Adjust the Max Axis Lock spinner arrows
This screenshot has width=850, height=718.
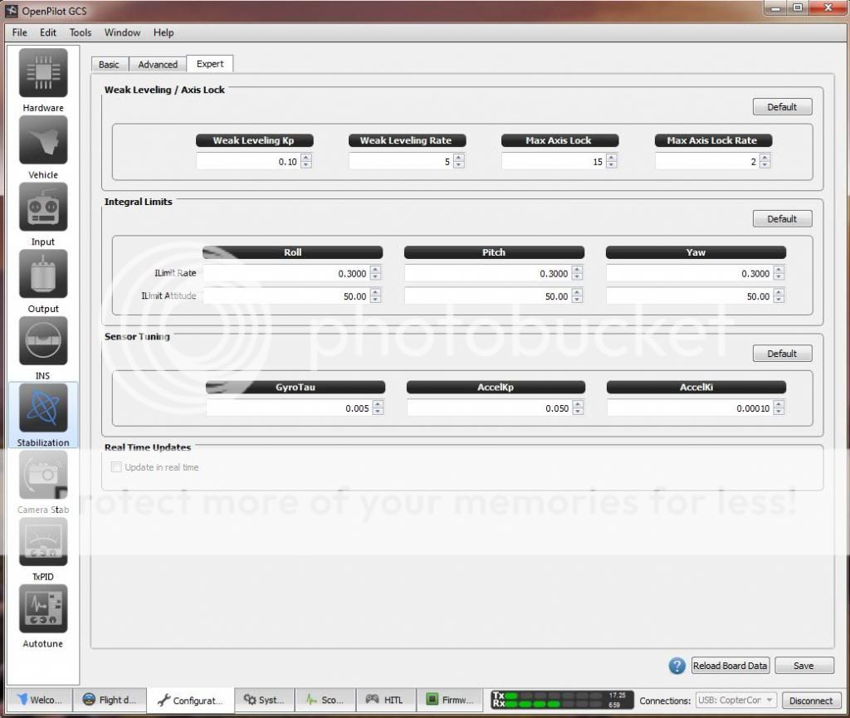(612, 162)
